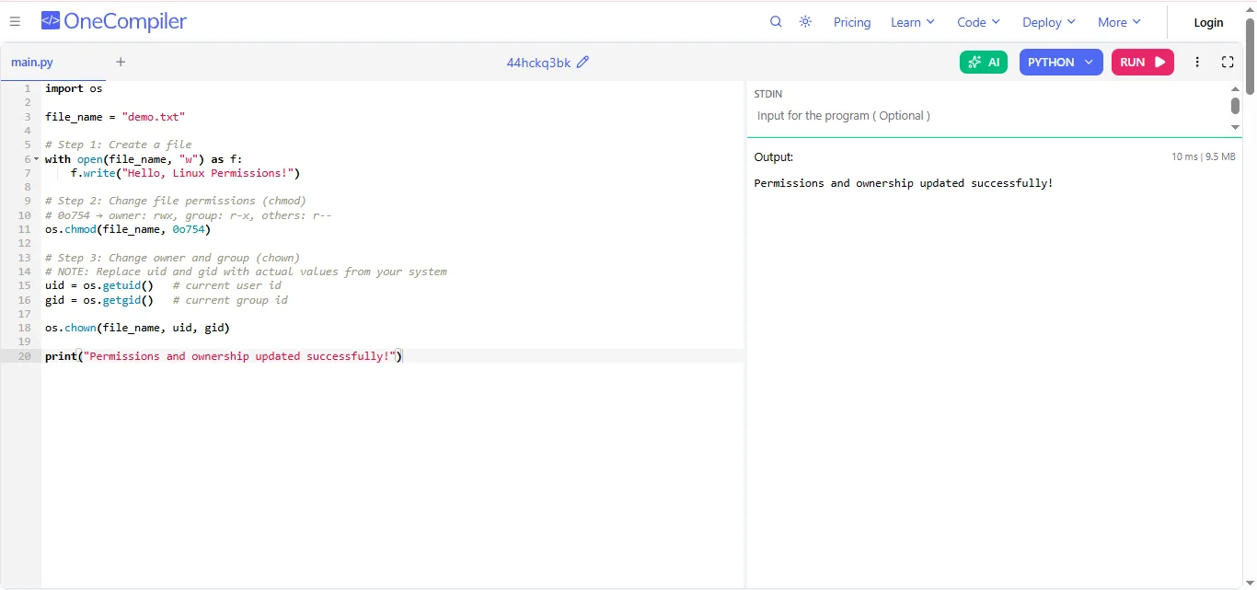Click the '# Step 1: Create a file' comment
This screenshot has height=590, width=1257.
118,145
